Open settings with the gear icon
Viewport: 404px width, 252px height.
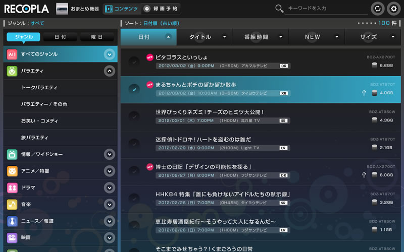point(393,9)
